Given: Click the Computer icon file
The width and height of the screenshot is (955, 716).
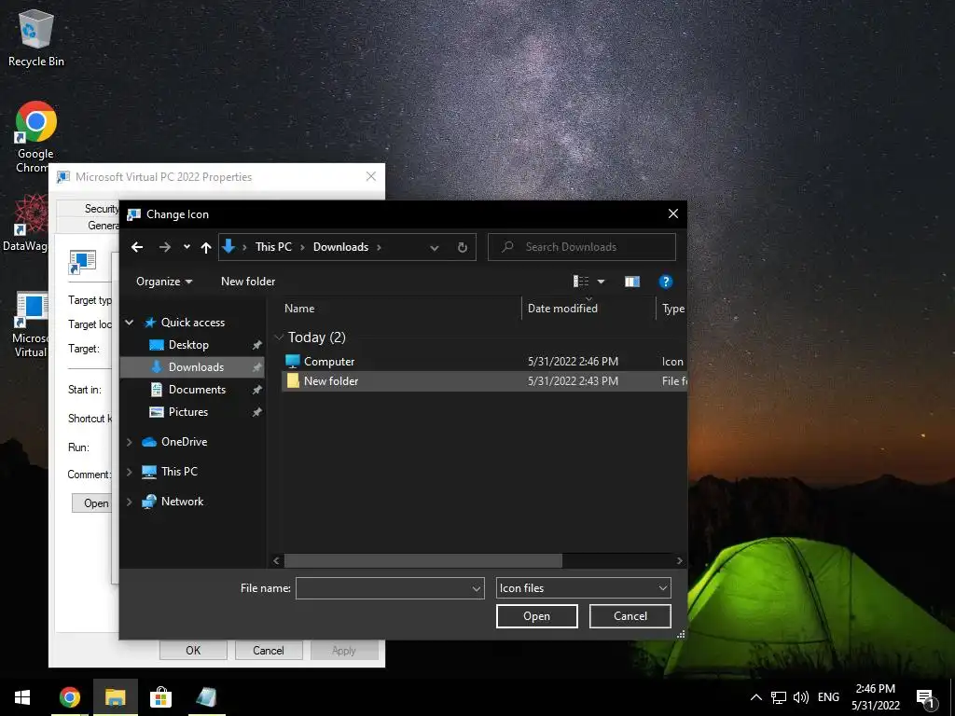Looking at the screenshot, I should [292, 361].
